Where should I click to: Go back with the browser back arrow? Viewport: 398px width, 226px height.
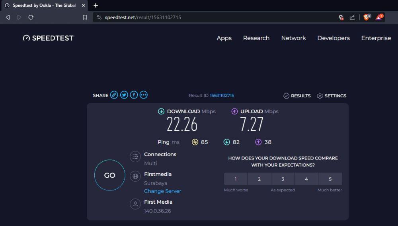click(x=8, y=17)
